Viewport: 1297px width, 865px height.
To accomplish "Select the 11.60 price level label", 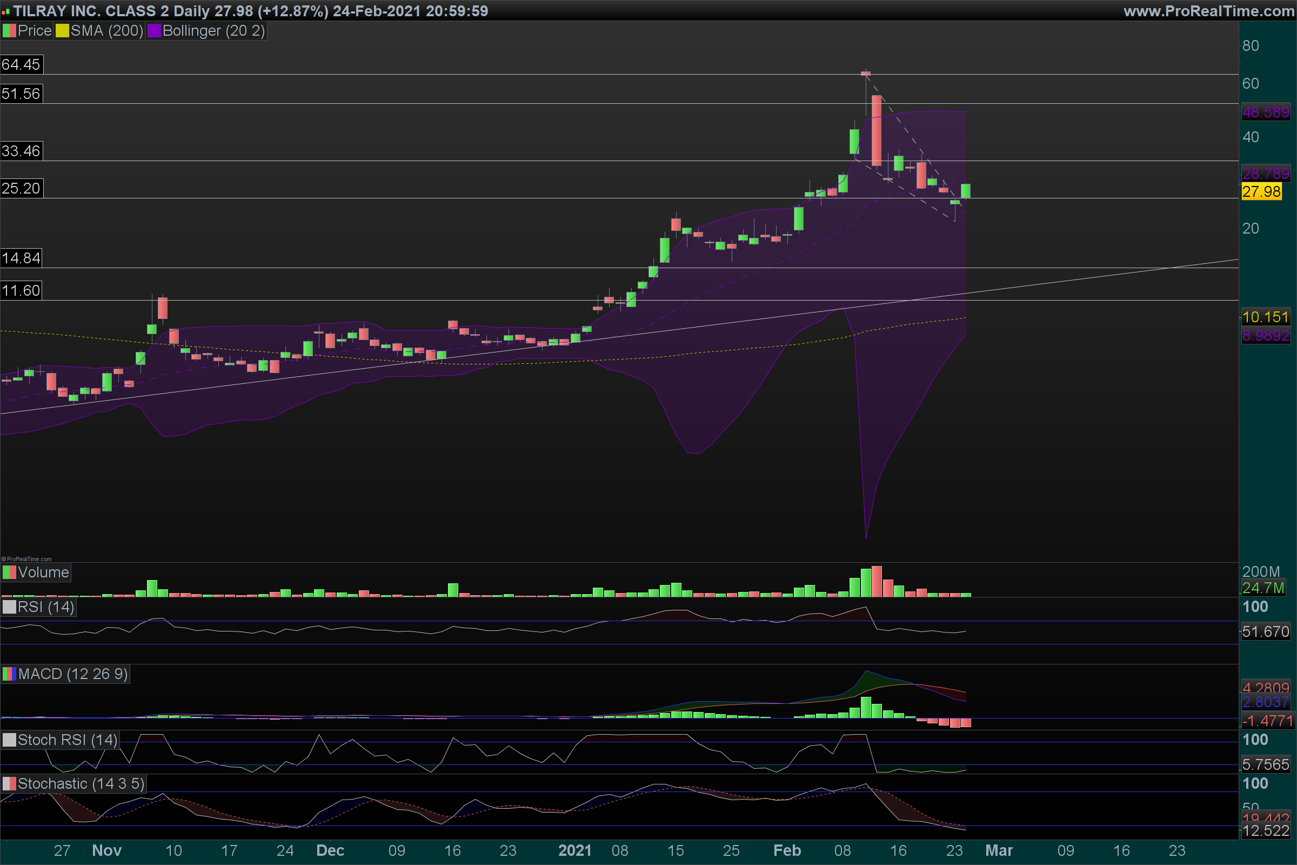I will [x=21, y=291].
